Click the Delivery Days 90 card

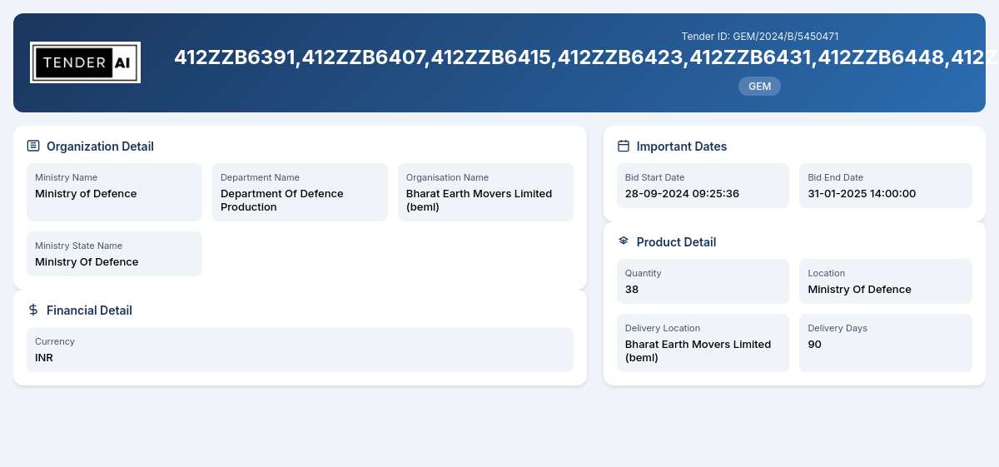tap(886, 343)
